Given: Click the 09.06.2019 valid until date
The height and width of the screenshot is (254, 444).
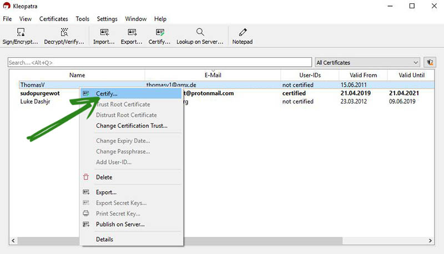Looking at the screenshot, I should tap(402, 101).
